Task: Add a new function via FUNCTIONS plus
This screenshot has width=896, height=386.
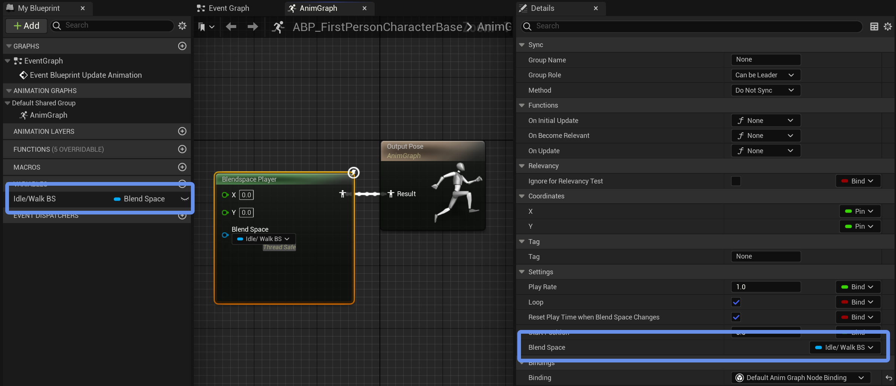Action: pos(182,149)
